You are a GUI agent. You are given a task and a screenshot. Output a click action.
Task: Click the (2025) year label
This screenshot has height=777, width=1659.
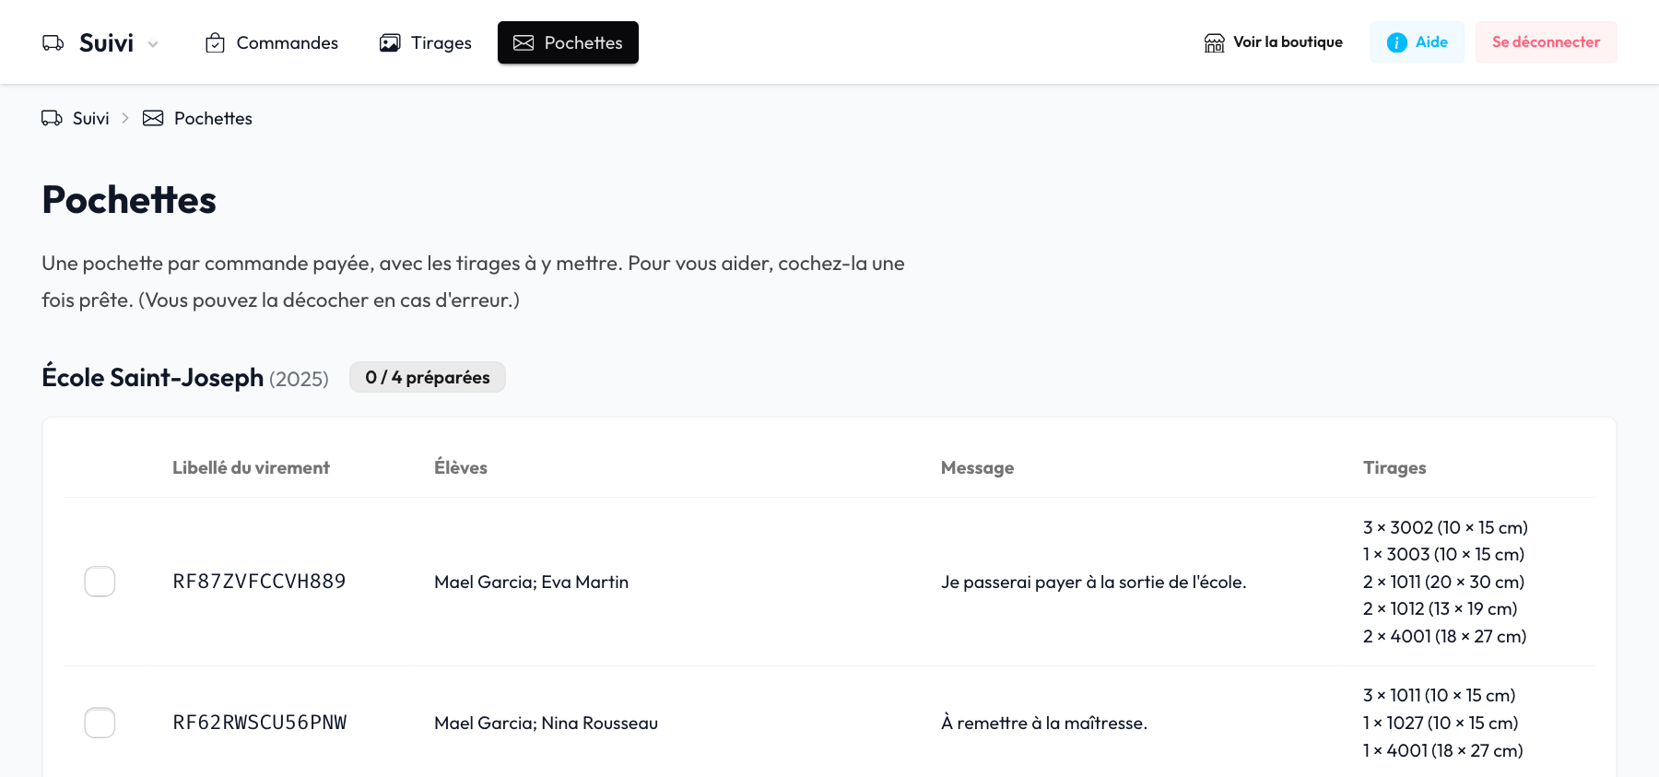[299, 379]
